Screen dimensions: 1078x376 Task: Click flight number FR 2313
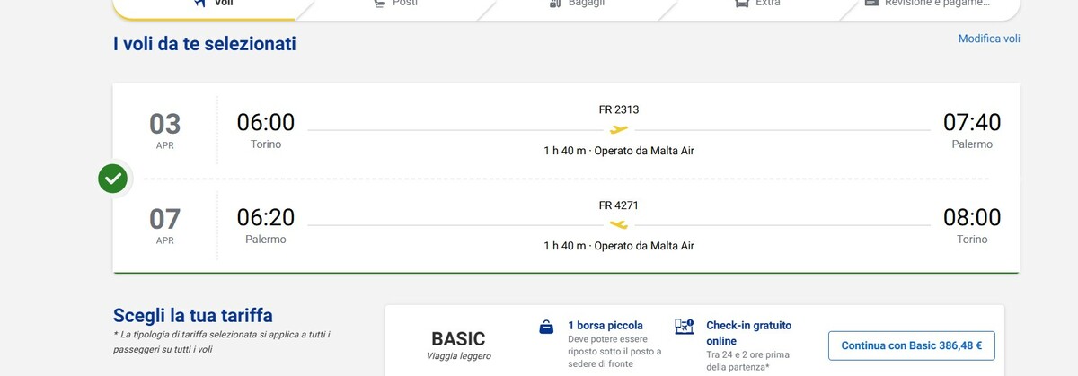point(619,109)
